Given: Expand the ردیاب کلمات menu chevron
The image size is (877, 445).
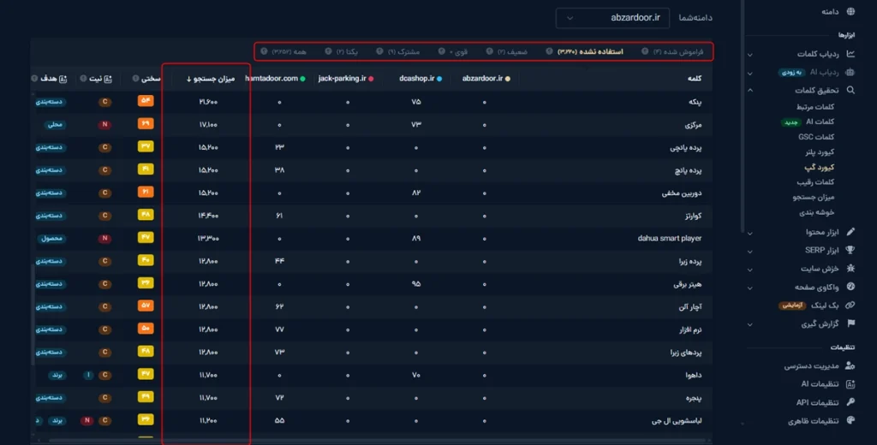Looking at the screenshot, I should 750,55.
